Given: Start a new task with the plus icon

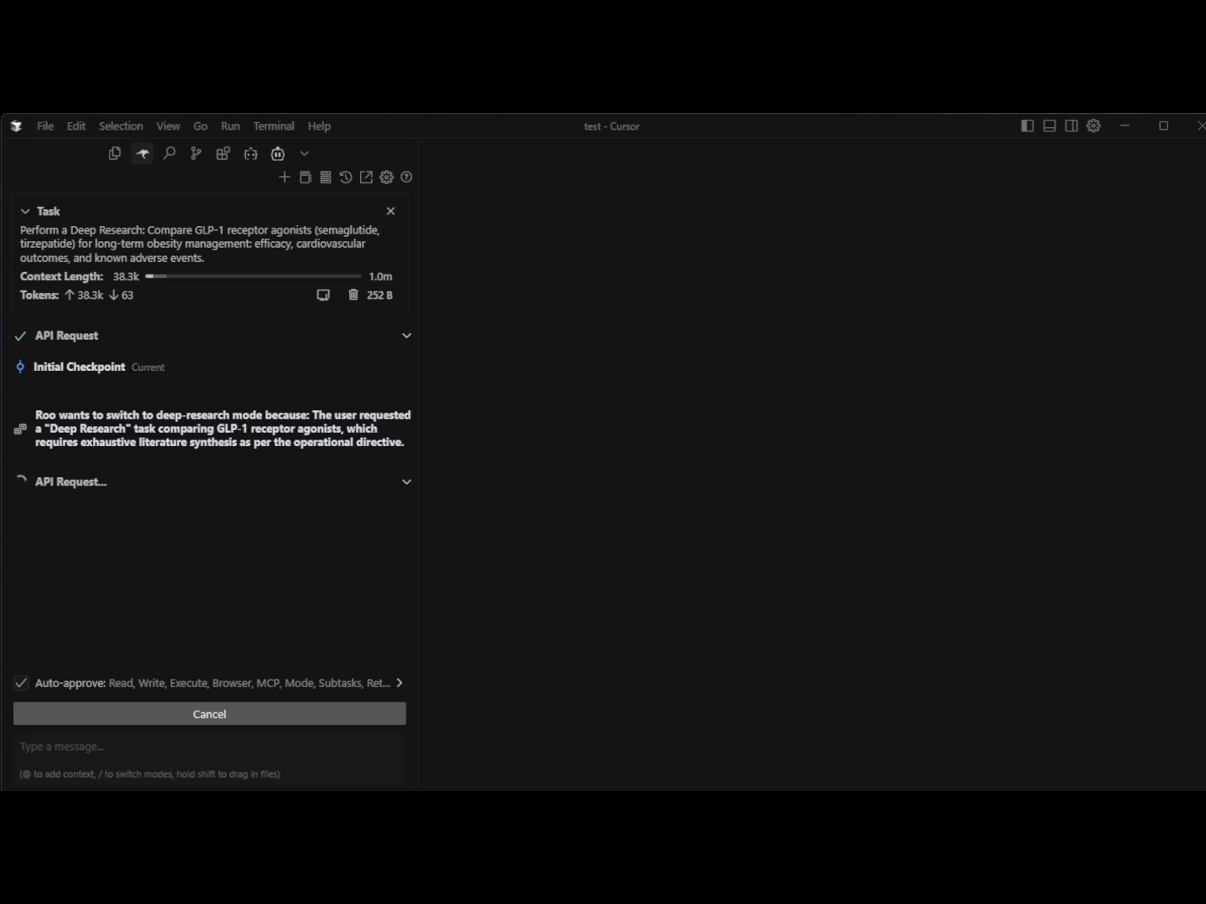Looking at the screenshot, I should 285,177.
